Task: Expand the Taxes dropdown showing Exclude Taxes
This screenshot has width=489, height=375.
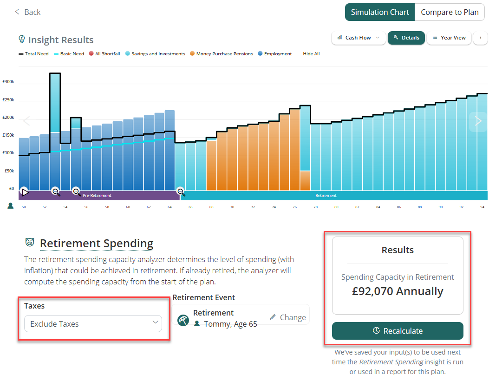Action: point(93,324)
